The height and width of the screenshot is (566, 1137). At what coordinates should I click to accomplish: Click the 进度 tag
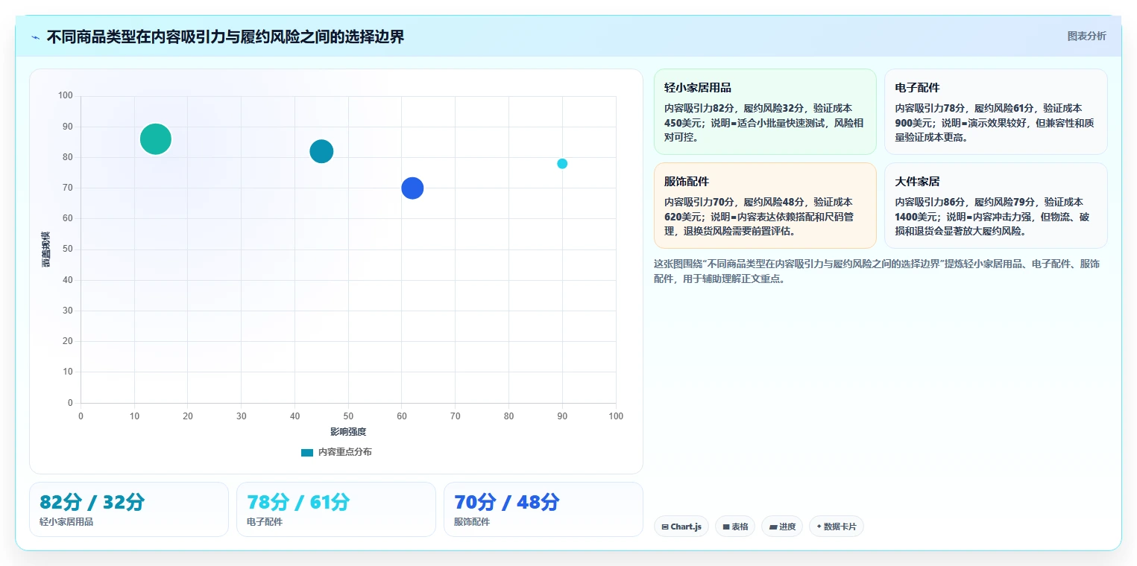(782, 527)
